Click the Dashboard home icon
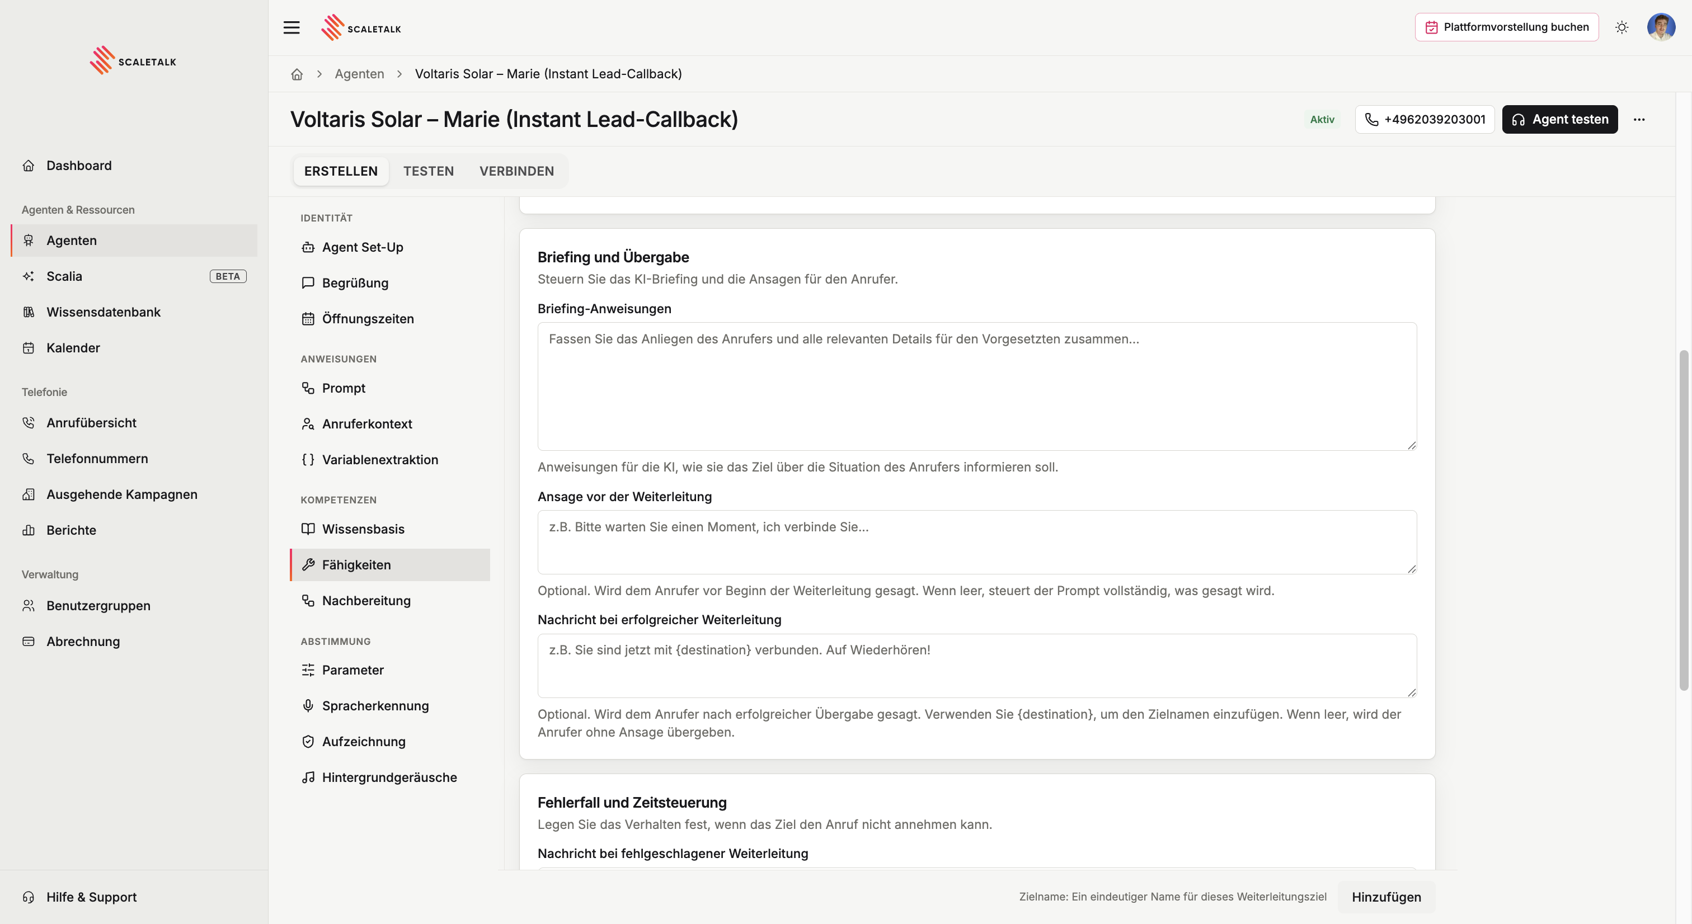 28,166
